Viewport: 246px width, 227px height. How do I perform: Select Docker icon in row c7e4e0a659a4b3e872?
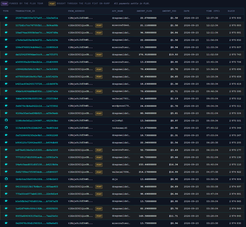coord(6,40)
